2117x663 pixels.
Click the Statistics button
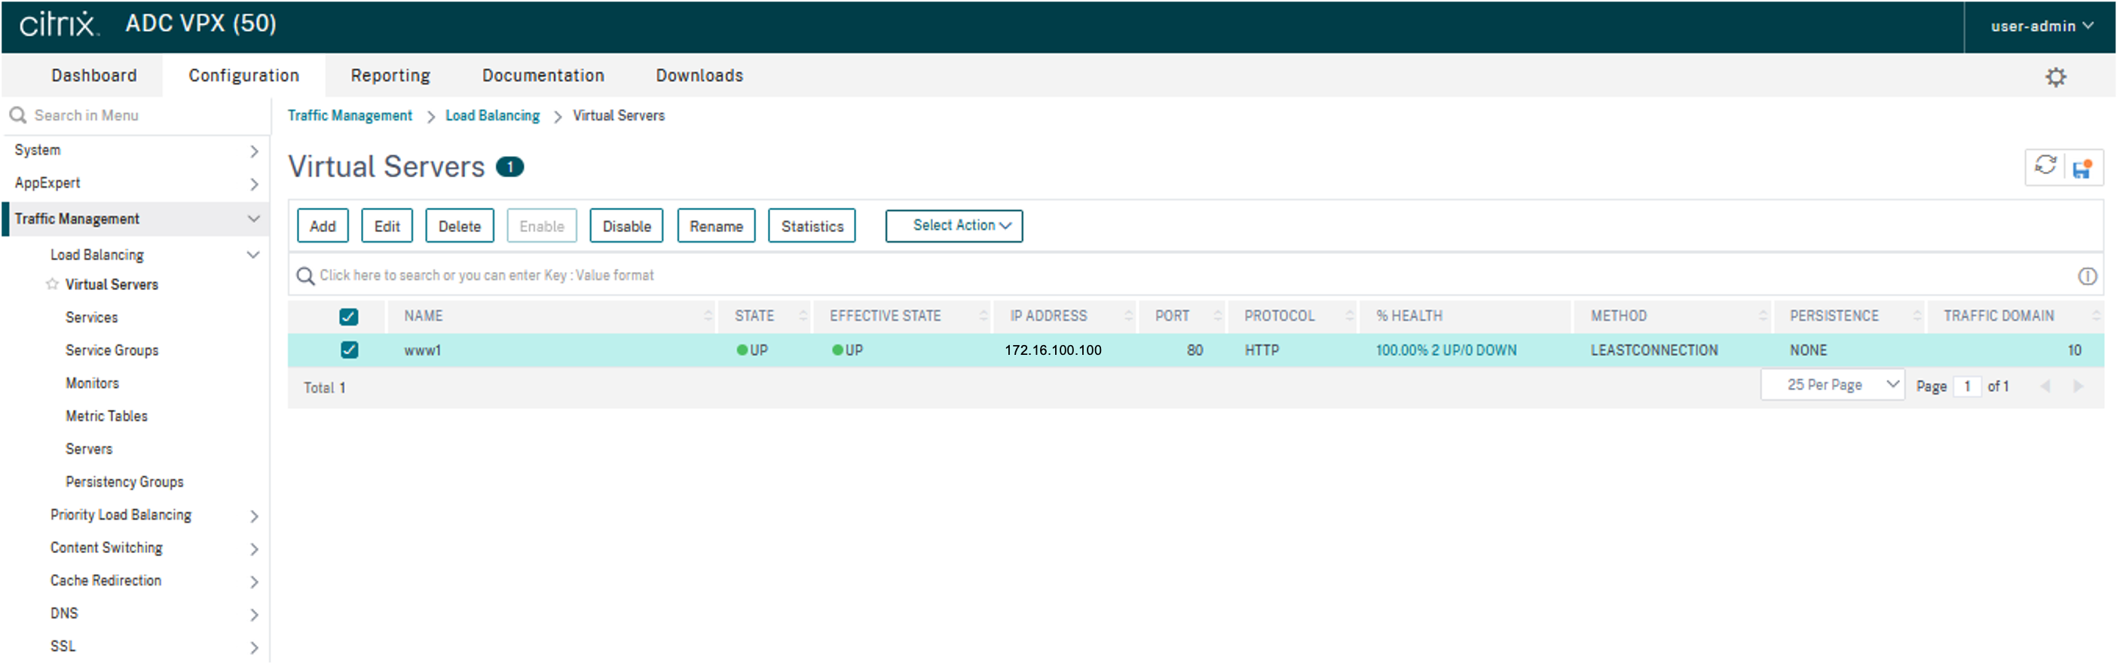coord(811,226)
